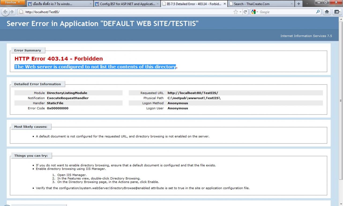
Task: Click the highlighted sentence about listing directory contents
Action: 95,67
